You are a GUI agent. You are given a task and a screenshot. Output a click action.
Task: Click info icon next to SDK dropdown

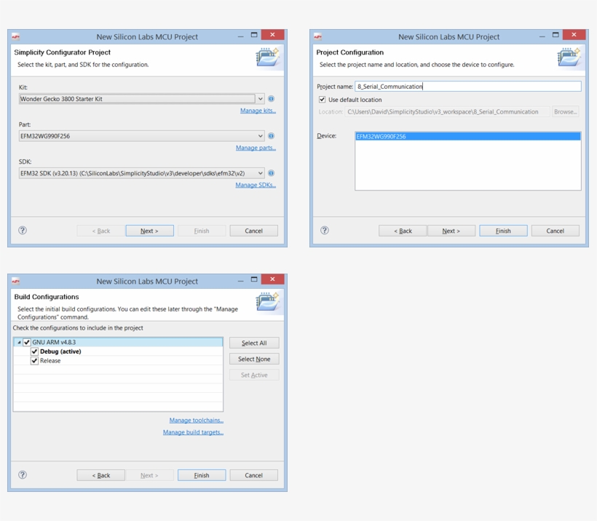pyautogui.click(x=271, y=173)
